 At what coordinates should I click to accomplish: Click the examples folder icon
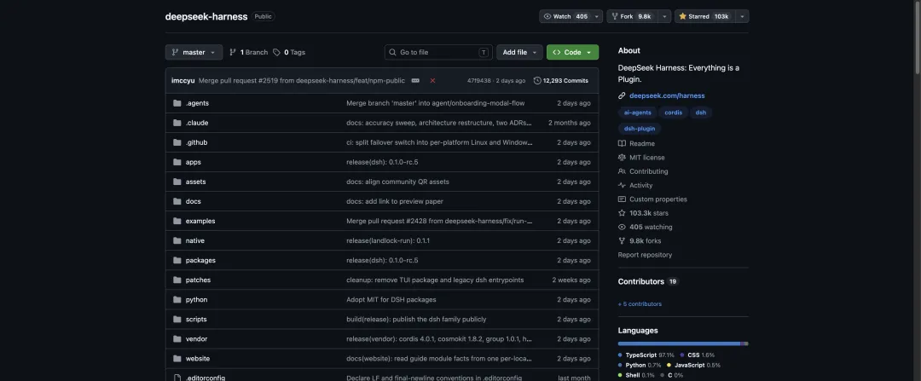[177, 222]
